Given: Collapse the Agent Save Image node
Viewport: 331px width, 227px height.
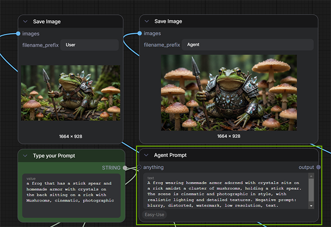Looking at the screenshot, I should (x=147, y=21).
